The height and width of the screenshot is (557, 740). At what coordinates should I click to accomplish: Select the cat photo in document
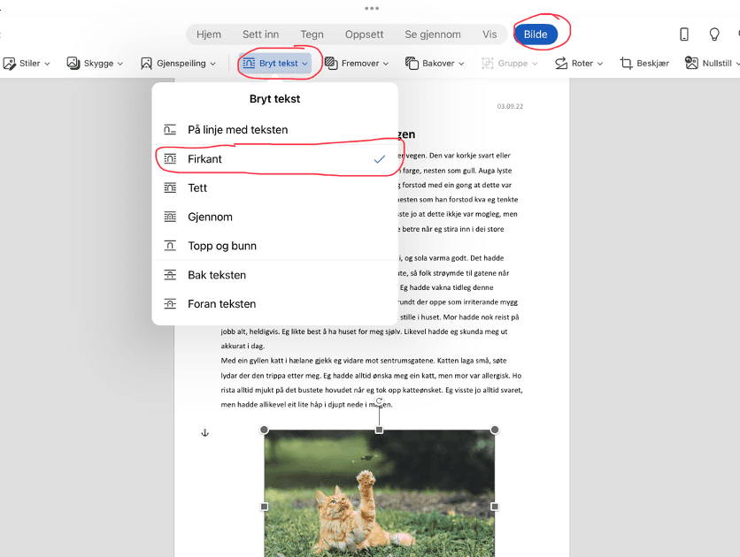click(x=380, y=493)
